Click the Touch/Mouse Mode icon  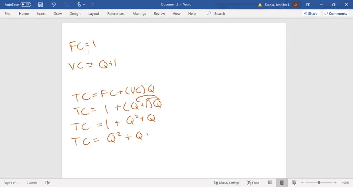(x=79, y=4)
